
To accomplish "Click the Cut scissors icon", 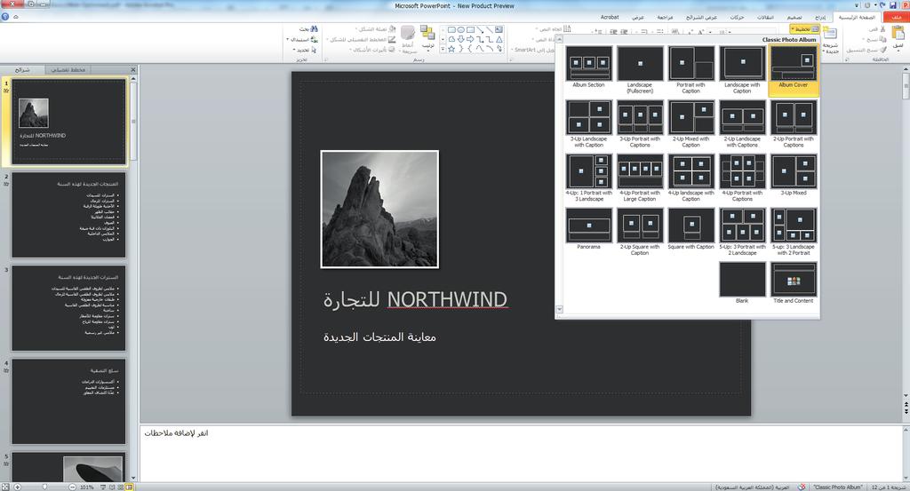I will tap(882, 29).
